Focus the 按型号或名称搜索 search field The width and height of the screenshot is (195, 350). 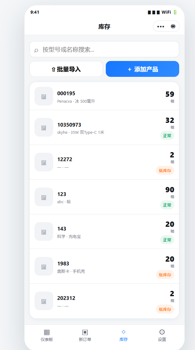[104, 49]
